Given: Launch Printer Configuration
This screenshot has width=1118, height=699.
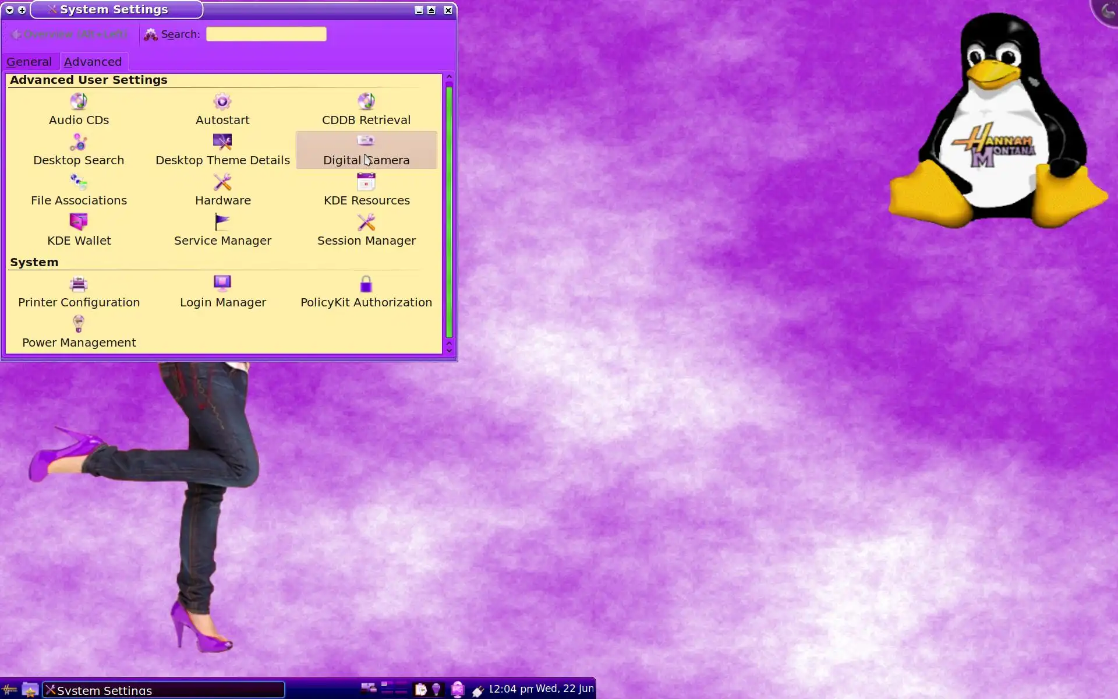Looking at the screenshot, I should point(79,292).
